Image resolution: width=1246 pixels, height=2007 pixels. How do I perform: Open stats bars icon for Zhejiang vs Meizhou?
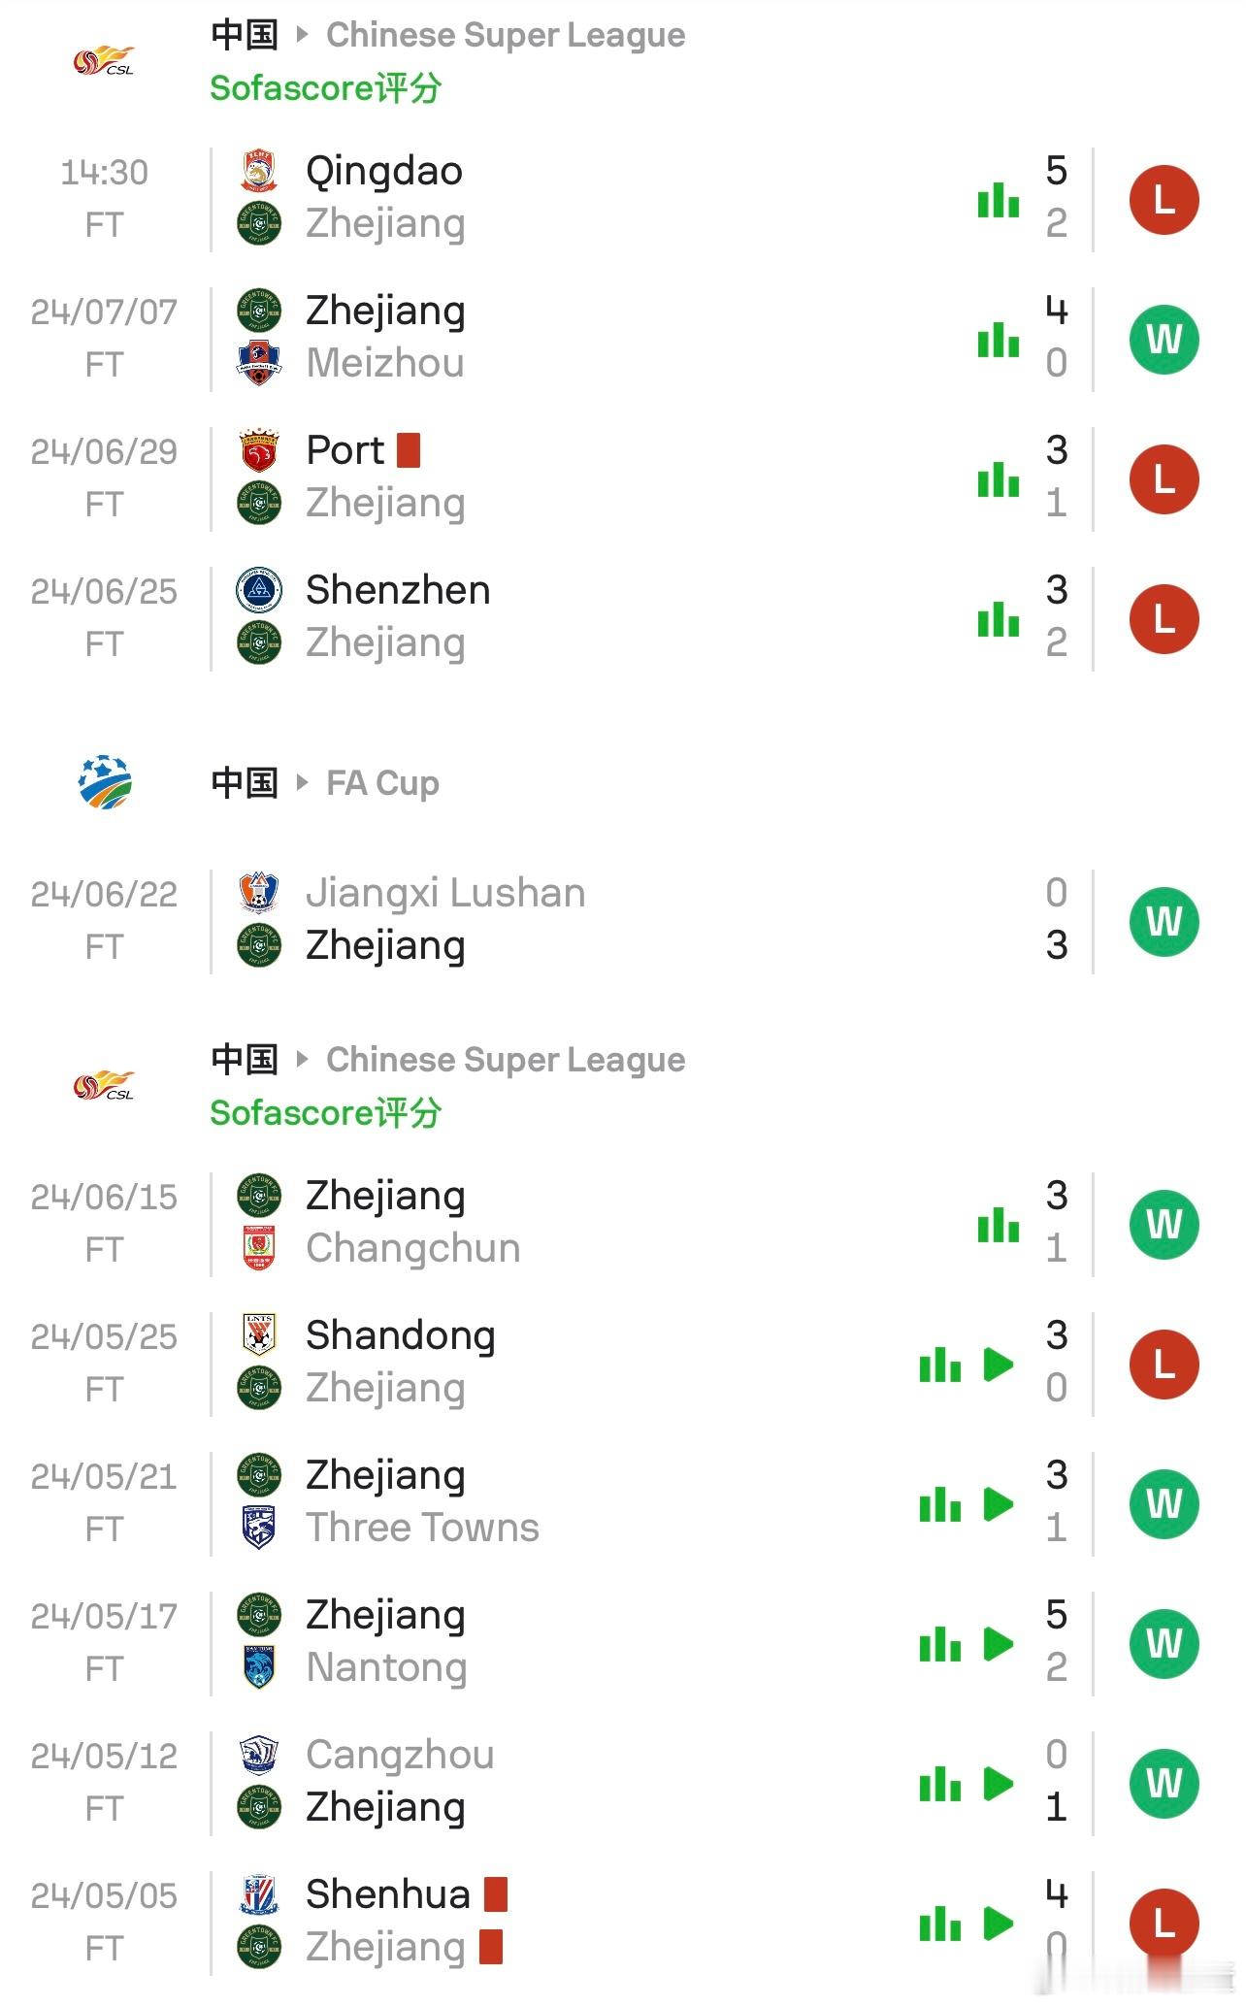[x=998, y=340]
